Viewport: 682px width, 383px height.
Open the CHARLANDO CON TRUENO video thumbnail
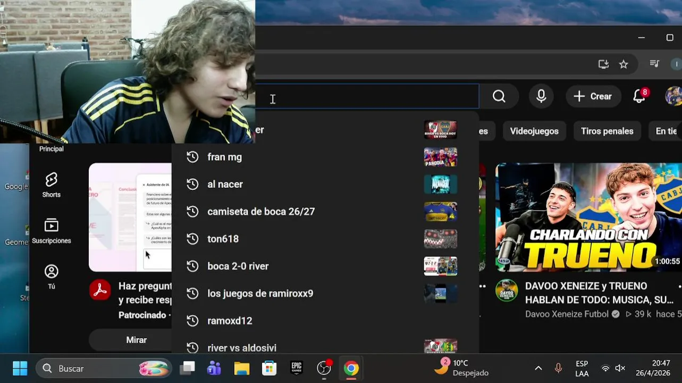(588, 217)
